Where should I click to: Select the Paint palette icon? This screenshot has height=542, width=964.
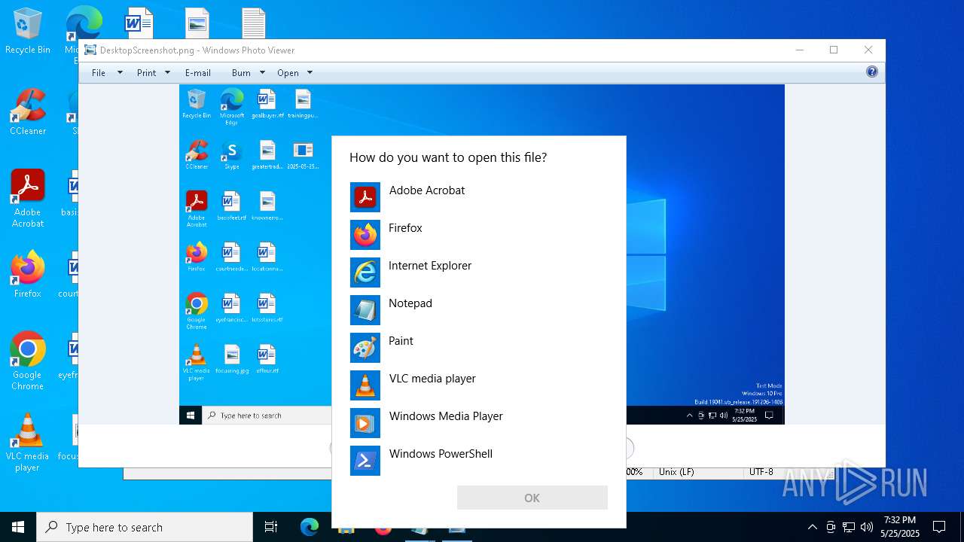(x=365, y=348)
